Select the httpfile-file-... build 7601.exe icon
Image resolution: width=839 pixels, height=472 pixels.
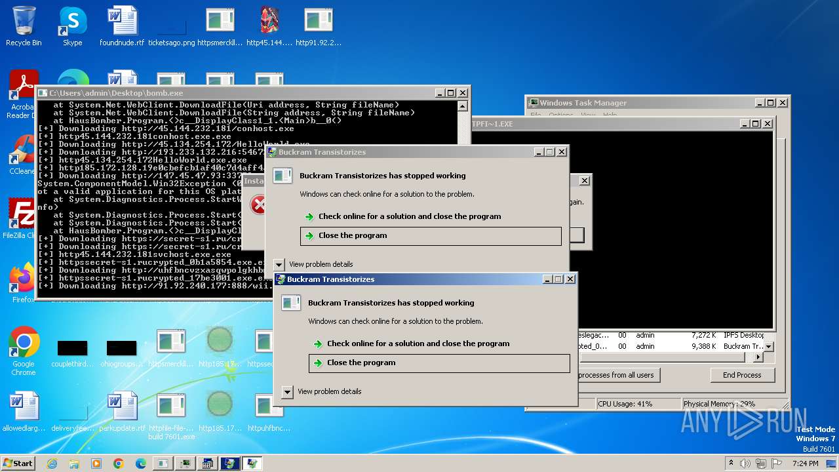coord(172,416)
